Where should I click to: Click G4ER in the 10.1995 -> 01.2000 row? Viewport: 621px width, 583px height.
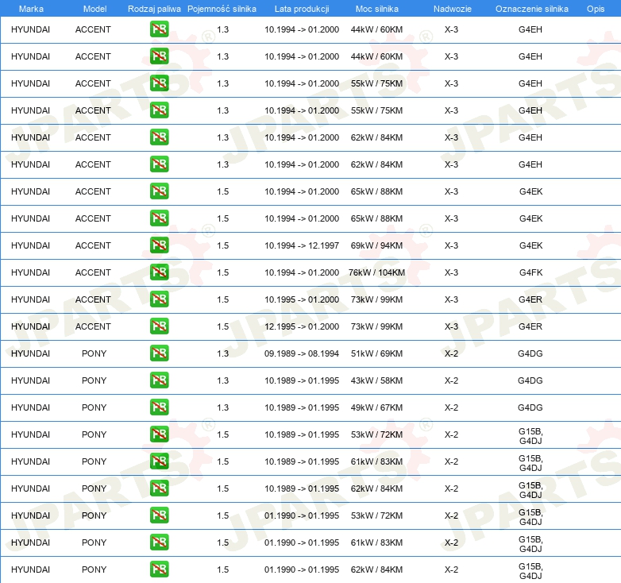pos(530,299)
